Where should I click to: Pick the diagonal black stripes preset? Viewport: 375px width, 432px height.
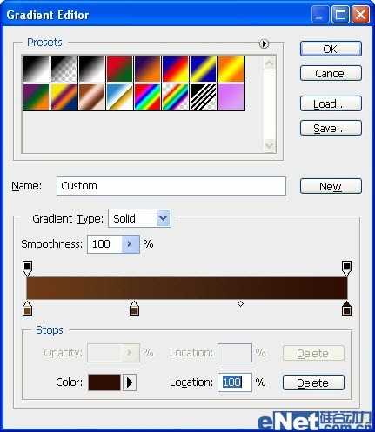point(203,96)
